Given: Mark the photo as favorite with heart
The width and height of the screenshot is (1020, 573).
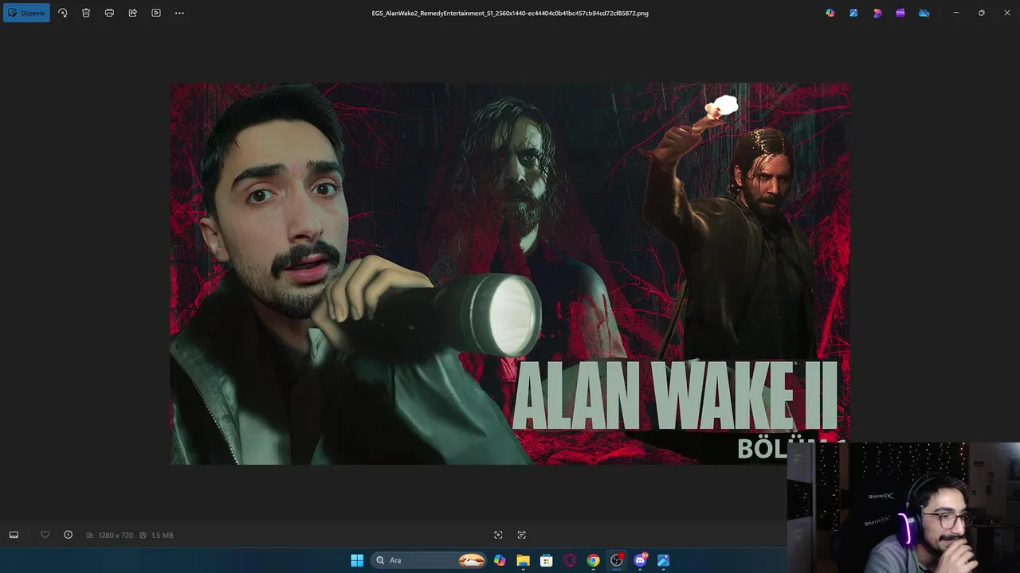Looking at the screenshot, I should click(45, 535).
